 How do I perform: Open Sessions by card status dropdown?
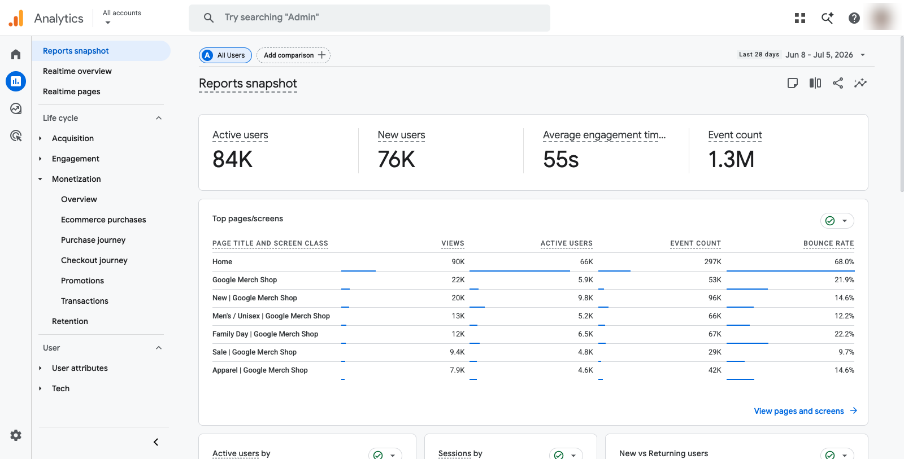pos(566,453)
